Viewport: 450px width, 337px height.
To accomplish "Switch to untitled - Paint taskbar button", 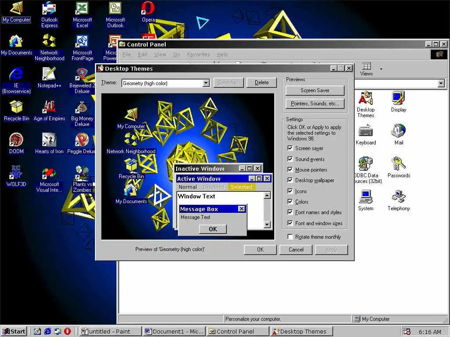I will coord(109,332).
